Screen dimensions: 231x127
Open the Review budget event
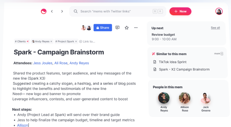tap(163, 35)
